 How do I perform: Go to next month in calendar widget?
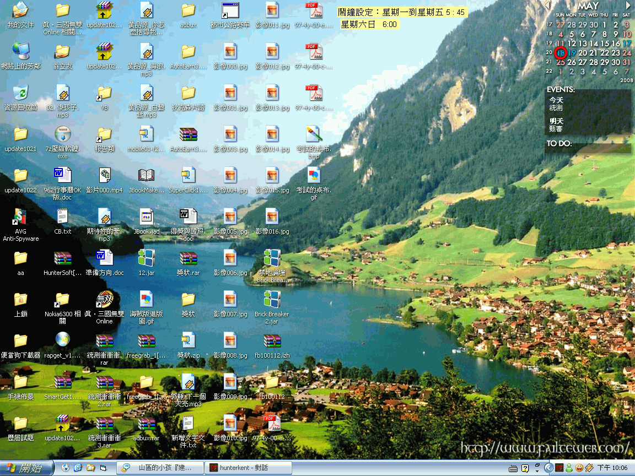(628, 5)
